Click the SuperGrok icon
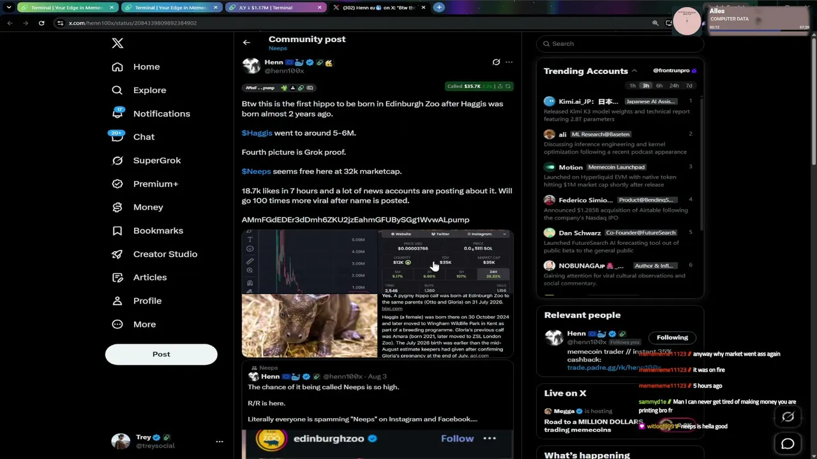817x459 pixels. (x=117, y=161)
